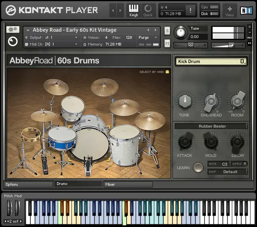
Task: Go to previous instrument with header left arrow
Action: [x=113, y=10]
